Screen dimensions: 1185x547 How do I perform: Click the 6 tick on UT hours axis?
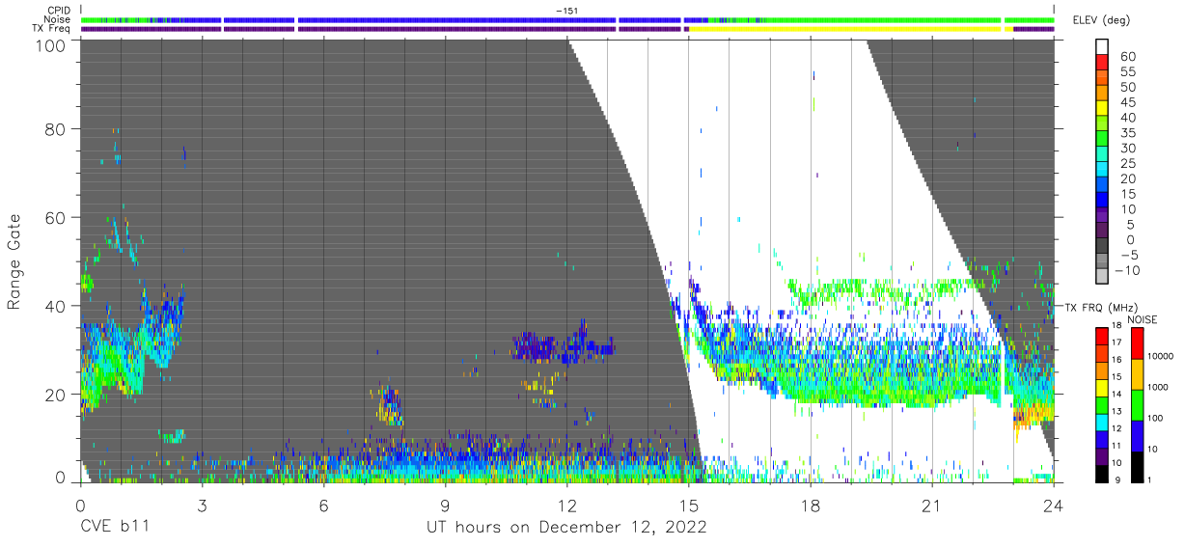click(x=323, y=505)
